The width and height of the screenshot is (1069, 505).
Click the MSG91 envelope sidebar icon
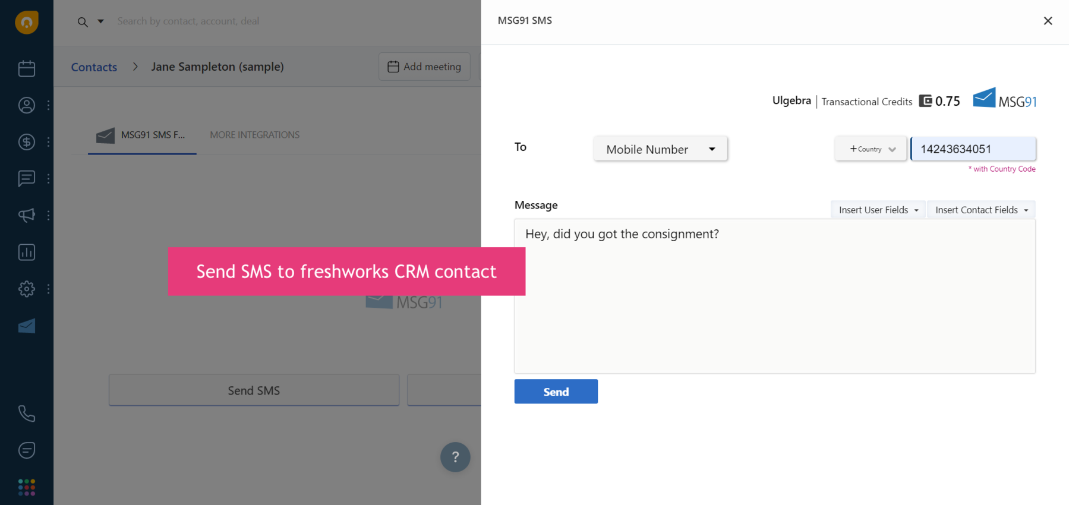click(27, 326)
